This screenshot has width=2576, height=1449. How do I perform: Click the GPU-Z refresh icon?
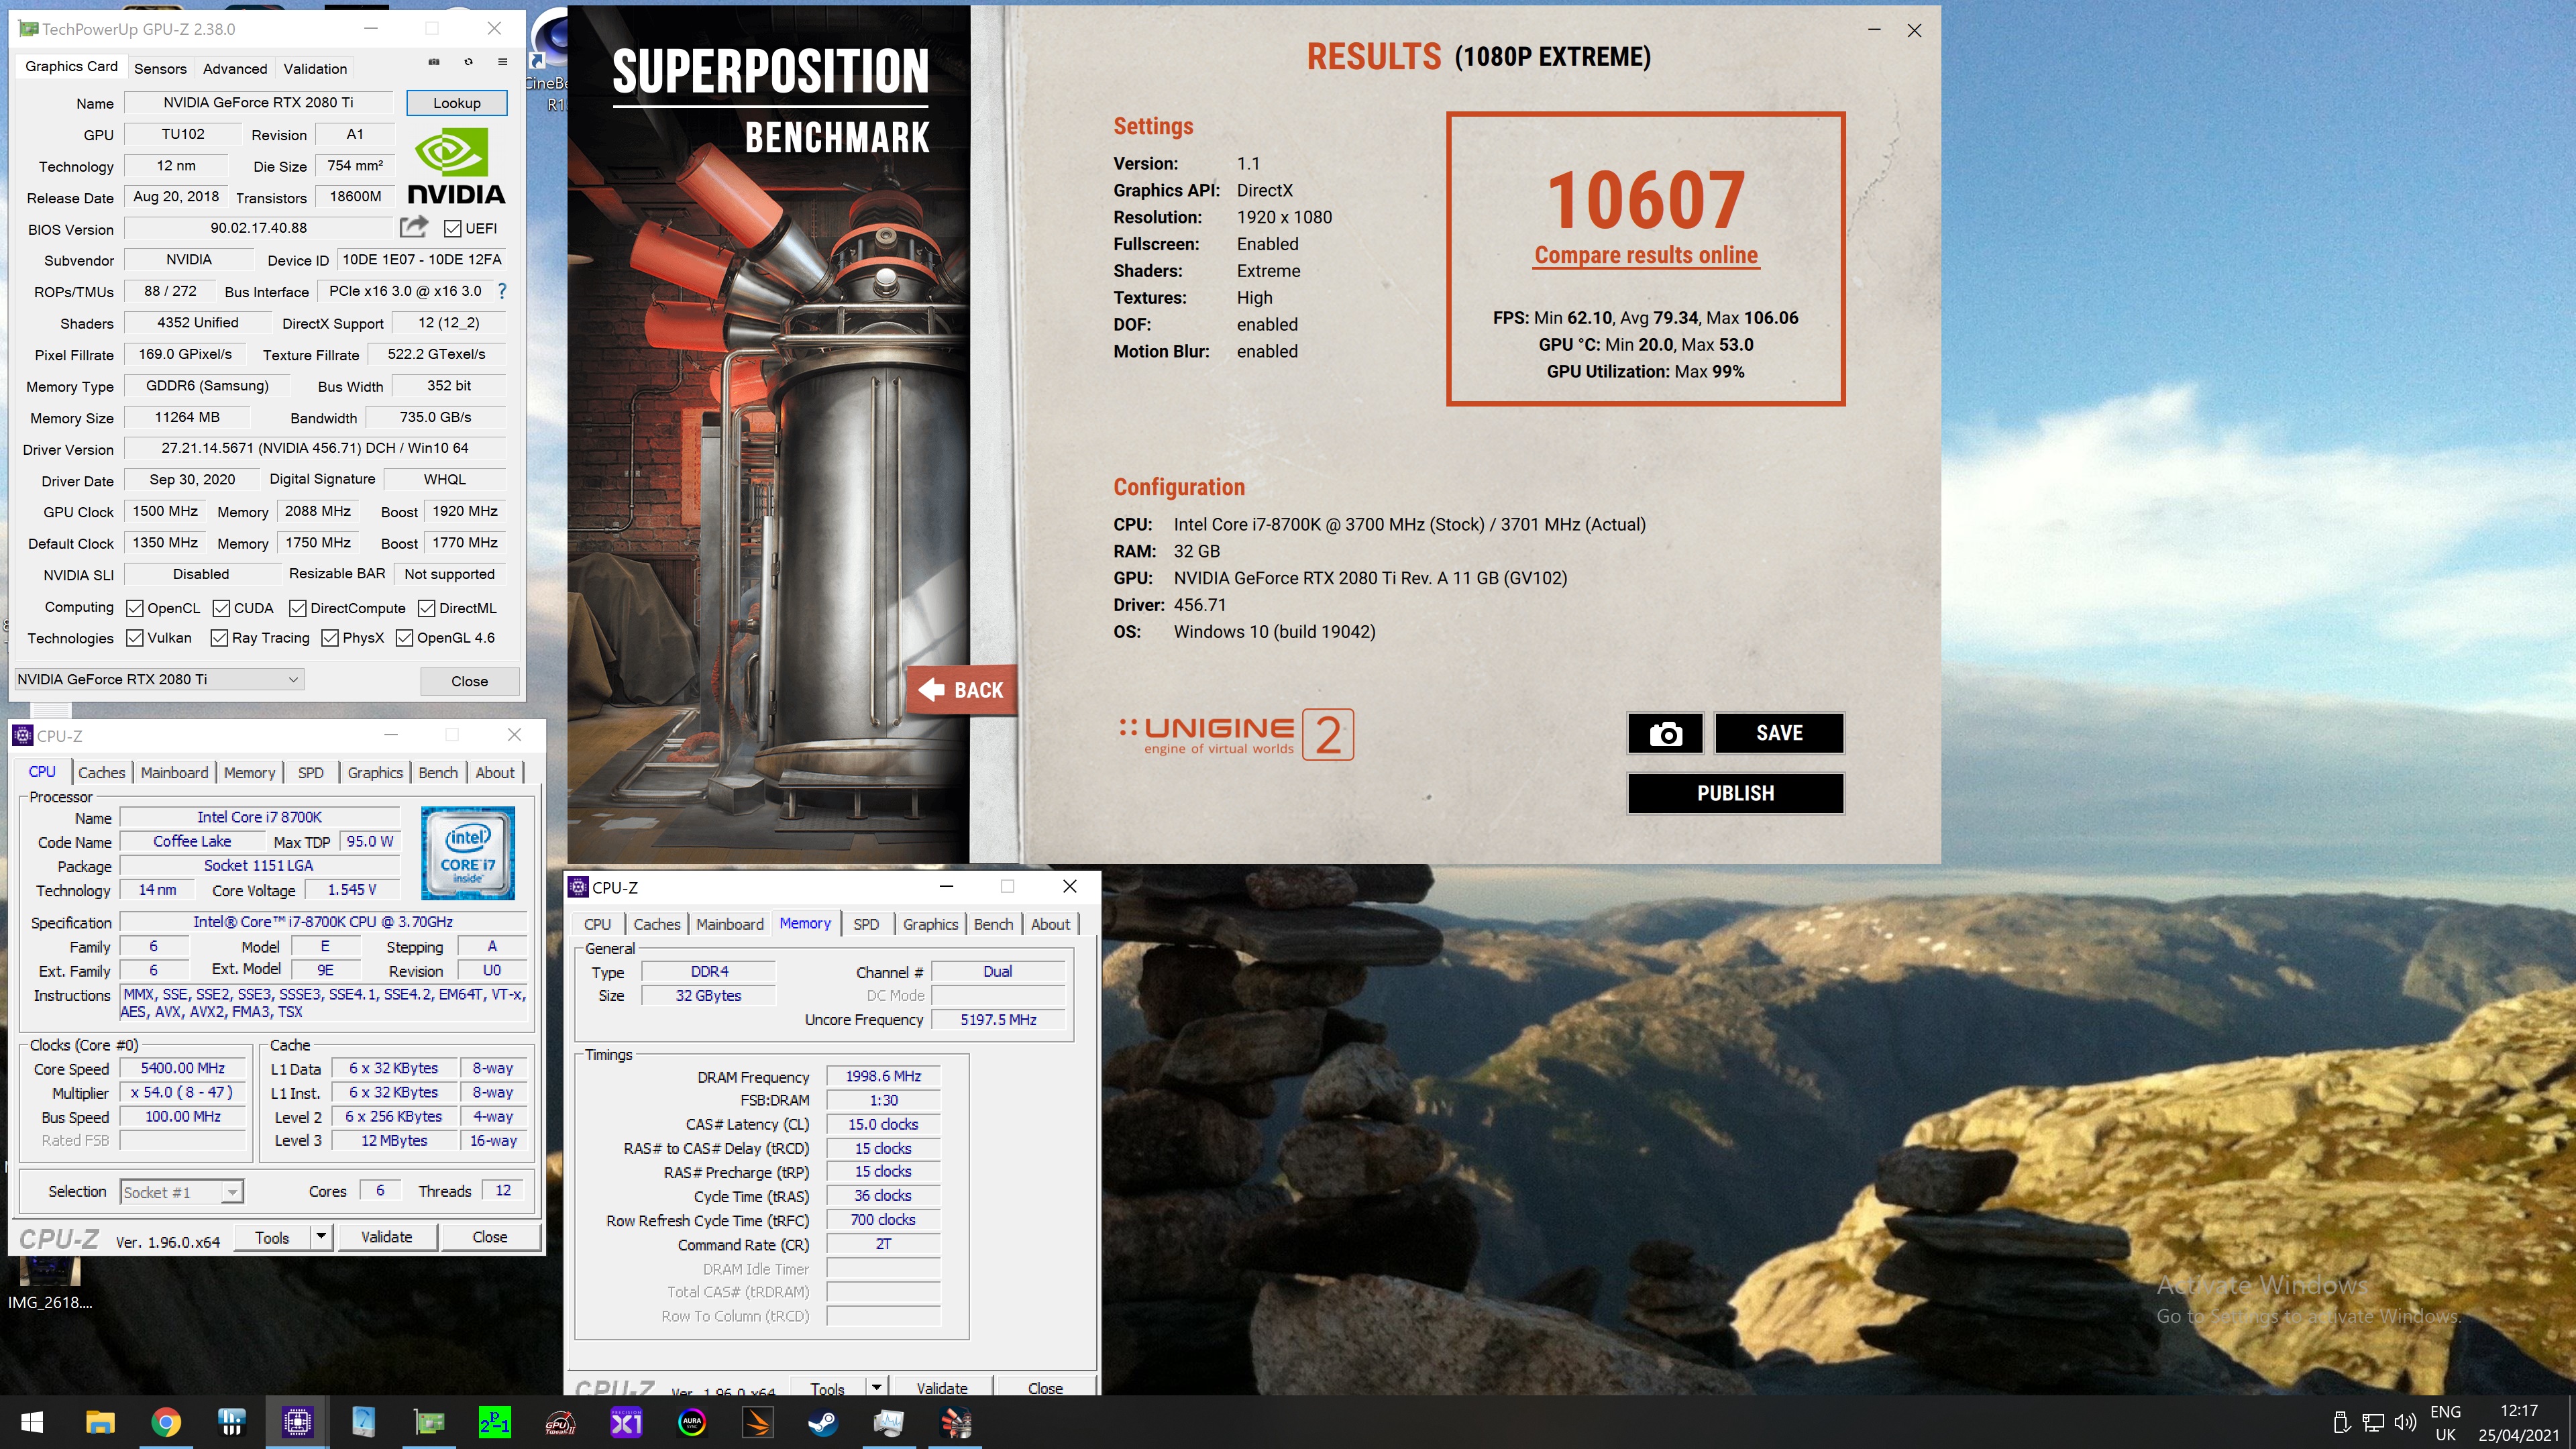[468, 62]
